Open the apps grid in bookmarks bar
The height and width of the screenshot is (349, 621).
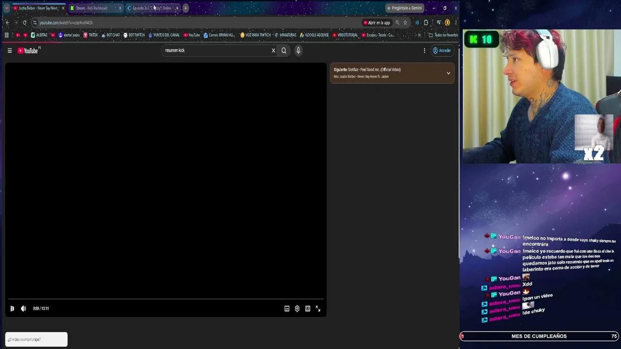coord(6,35)
